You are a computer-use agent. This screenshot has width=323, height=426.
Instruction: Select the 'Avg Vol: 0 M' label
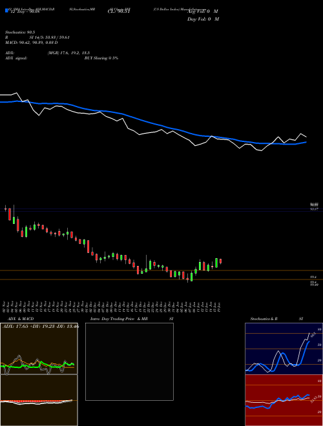[203, 12]
